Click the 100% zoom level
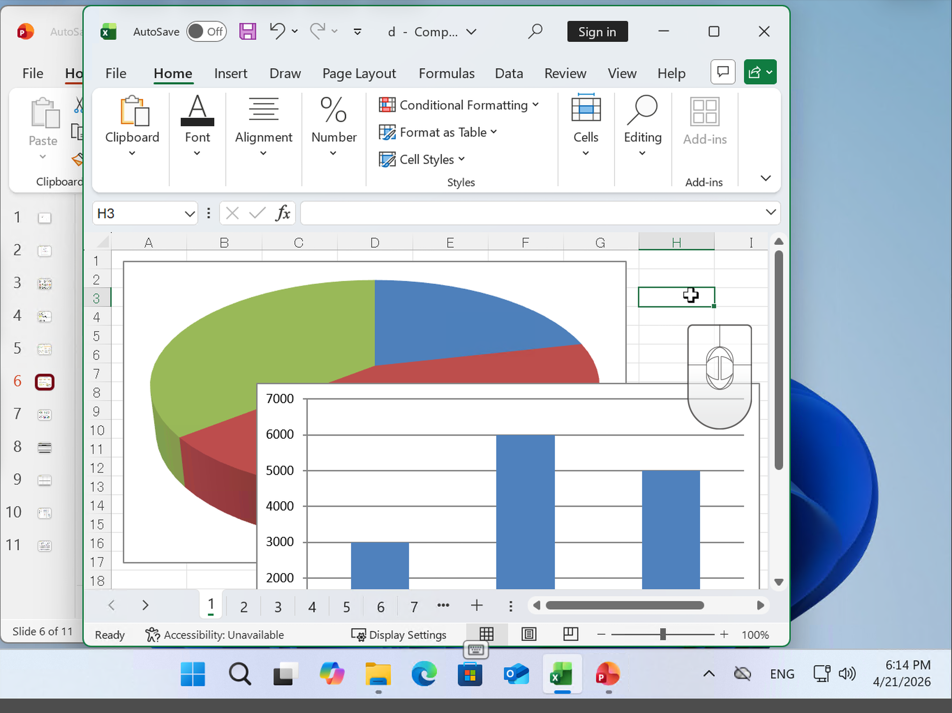The height and width of the screenshot is (713, 952). tap(755, 635)
